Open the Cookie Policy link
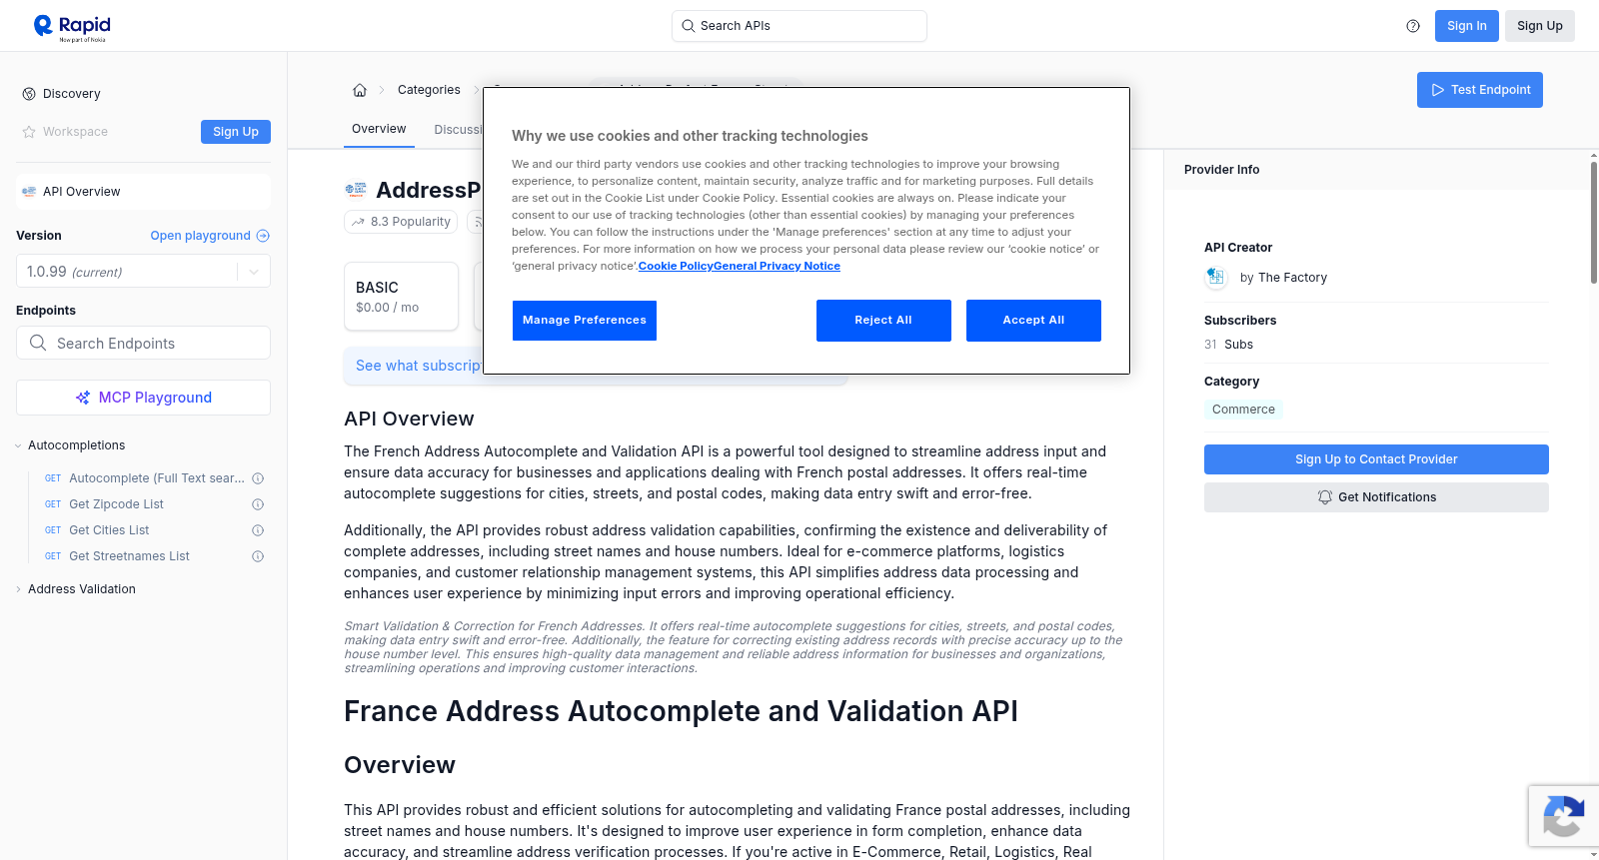 click(x=676, y=266)
